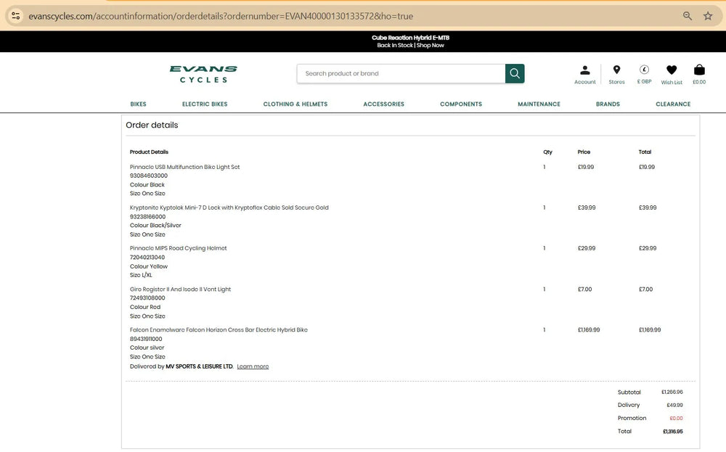Open the Components menu
The height and width of the screenshot is (452, 726).
[461, 104]
